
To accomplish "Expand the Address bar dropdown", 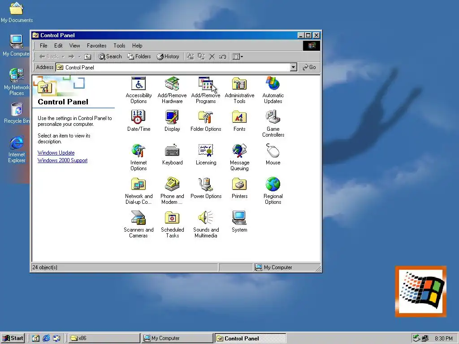I will coord(294,67).
